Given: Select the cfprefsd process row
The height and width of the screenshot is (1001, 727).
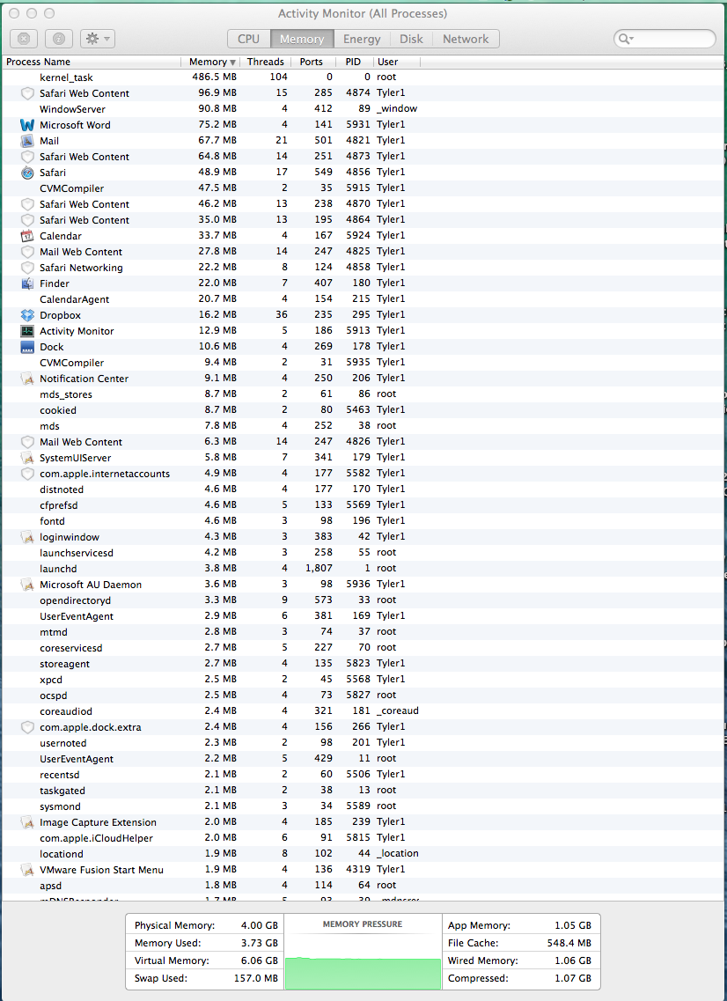Looking at the screenshot, I should tap(363, 505).
